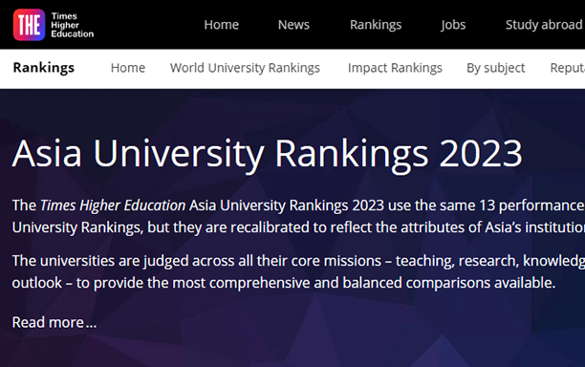
Task: Select the By subject tab
Action: (x=496, y=68)
